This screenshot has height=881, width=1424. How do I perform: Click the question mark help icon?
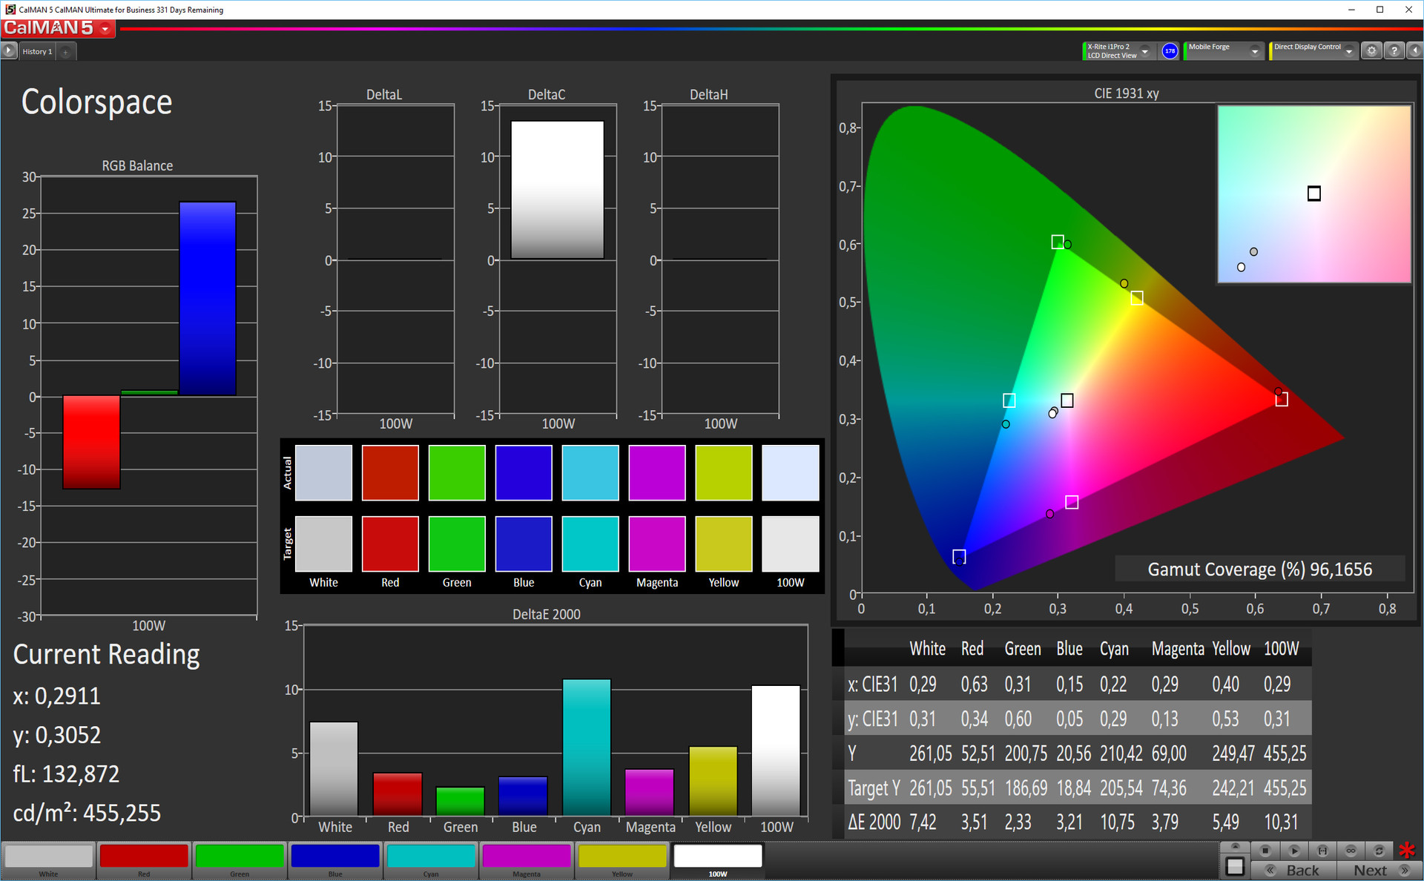coord(1394,51)
